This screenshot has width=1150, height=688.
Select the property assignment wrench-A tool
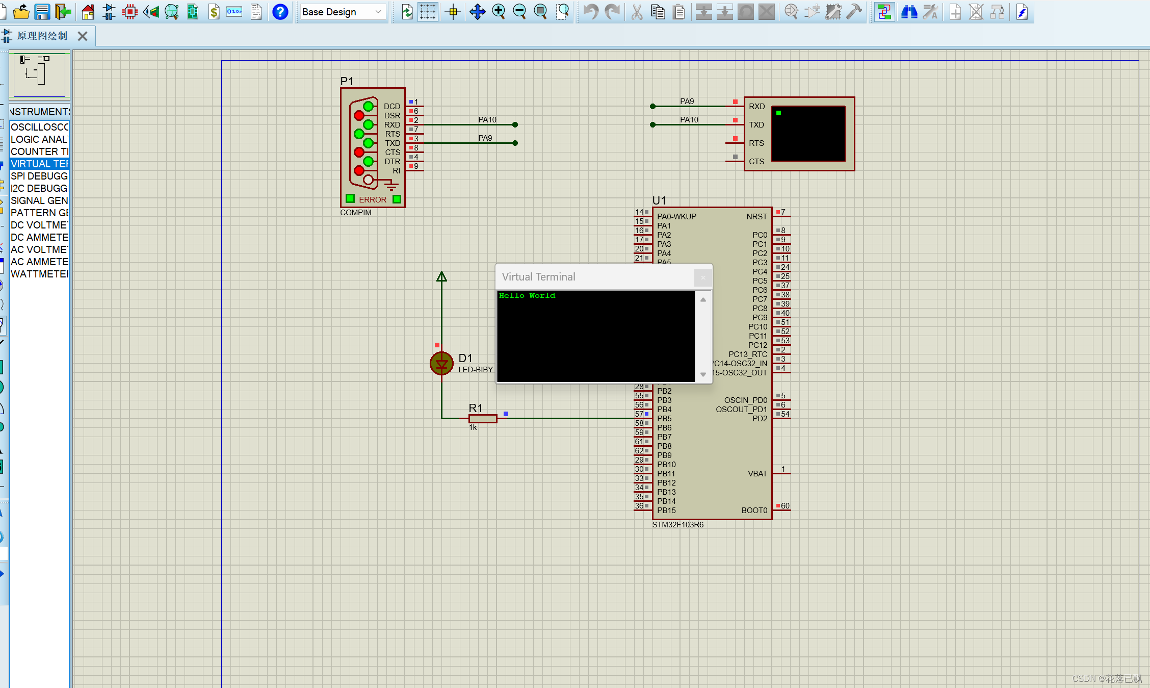click(931, 11)
